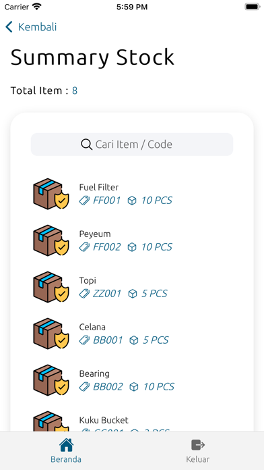This screenshot has height=470, width=264.
Task: Click the cube icon beside 5 PCS for Topi
Action: [133, 294]
